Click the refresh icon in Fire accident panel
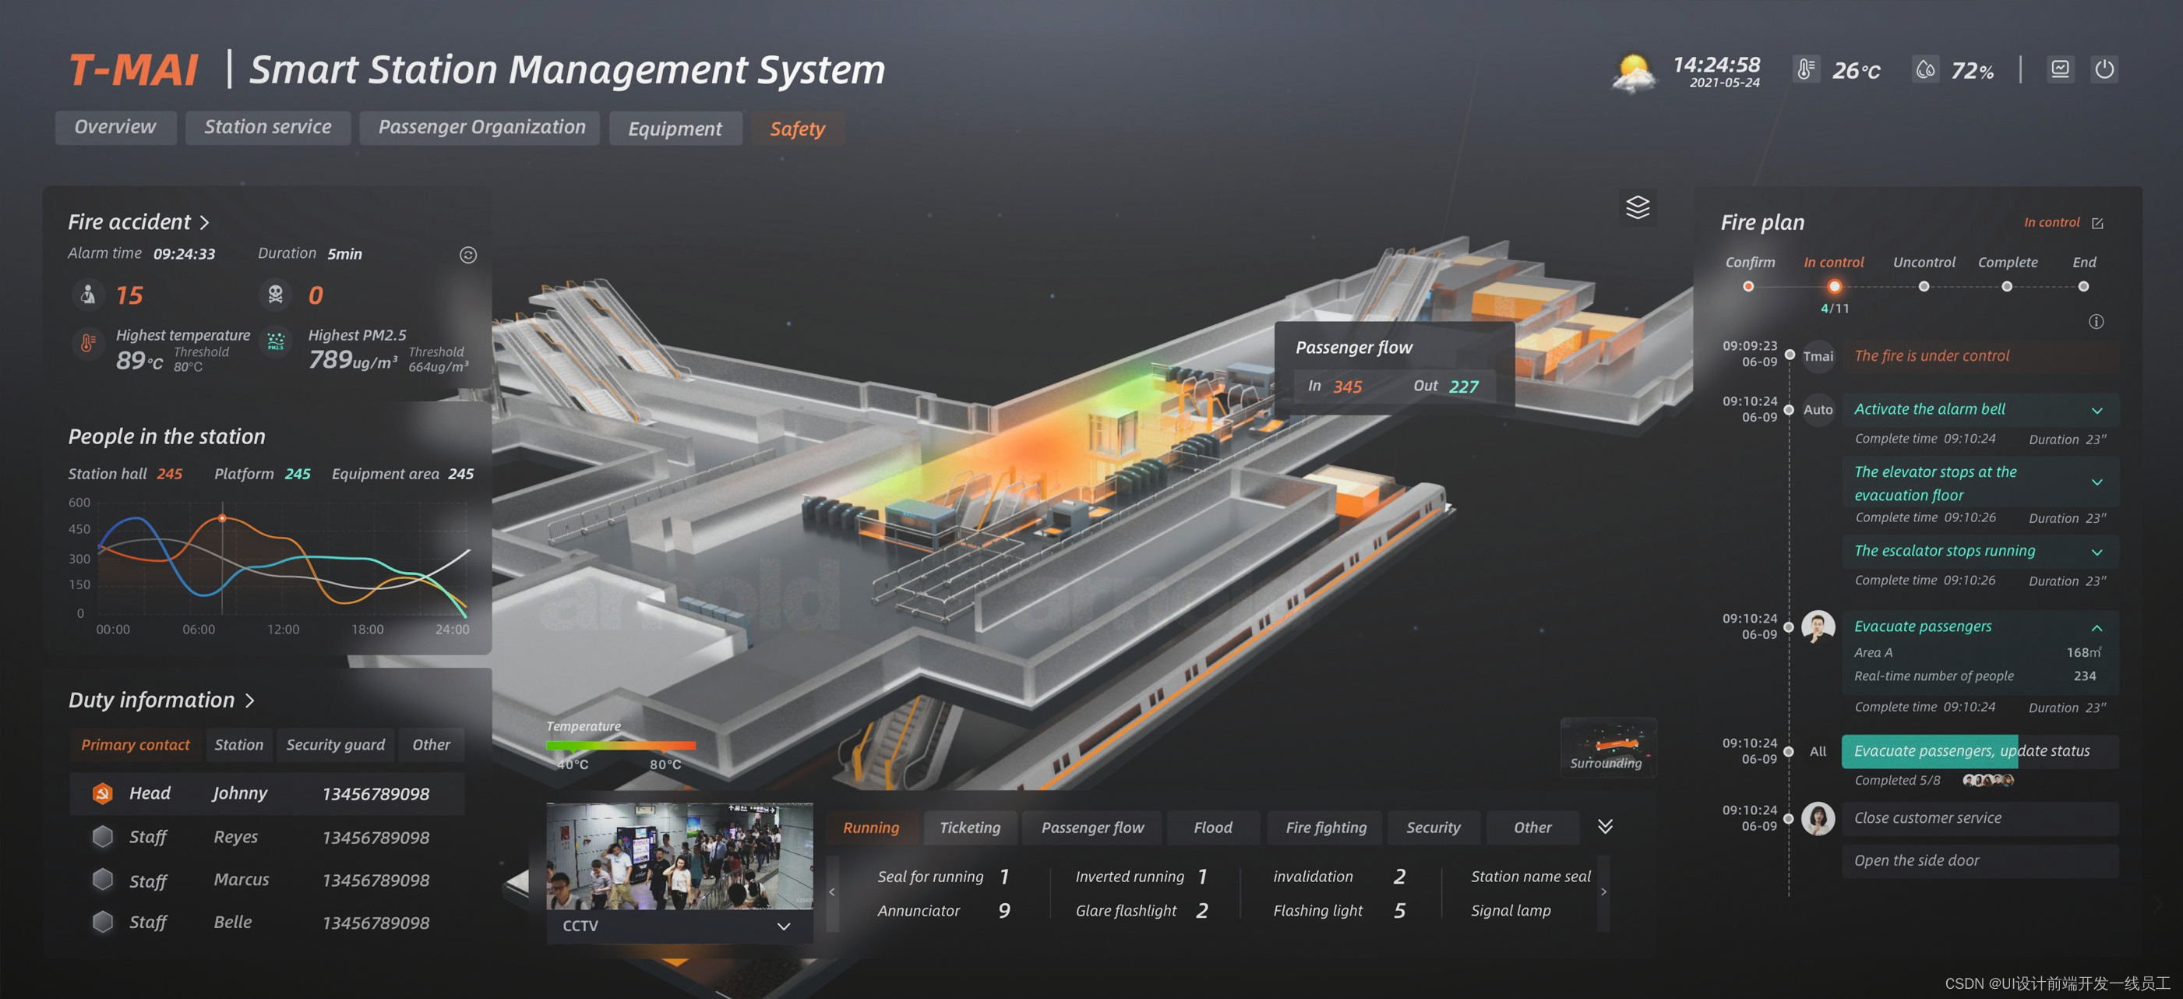 click(467, 255)
